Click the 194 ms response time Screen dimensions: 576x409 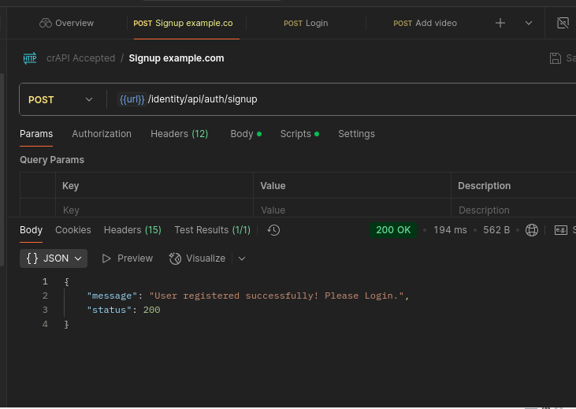450,230
